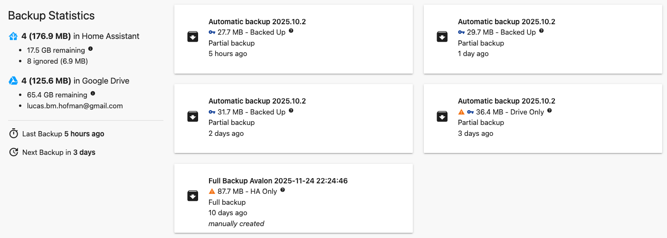Click the Google Drive logo icon
The image size is (667, 238).
13,81
